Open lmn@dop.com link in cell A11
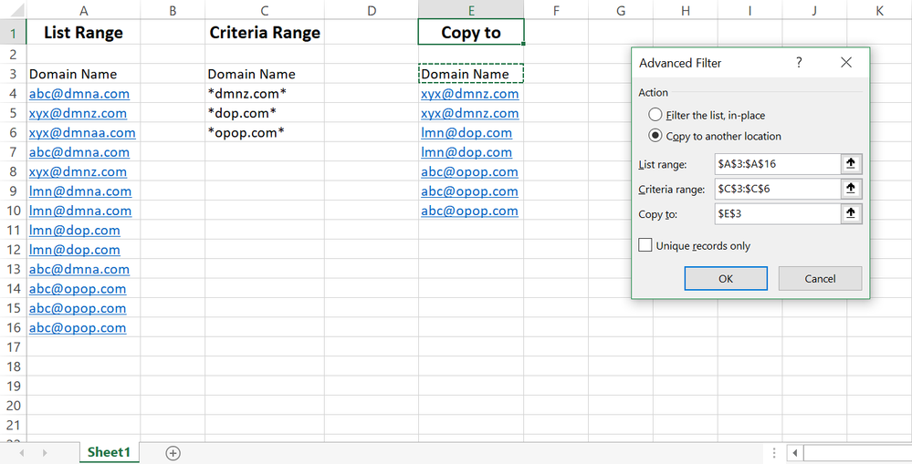 [x=75, y=231]
